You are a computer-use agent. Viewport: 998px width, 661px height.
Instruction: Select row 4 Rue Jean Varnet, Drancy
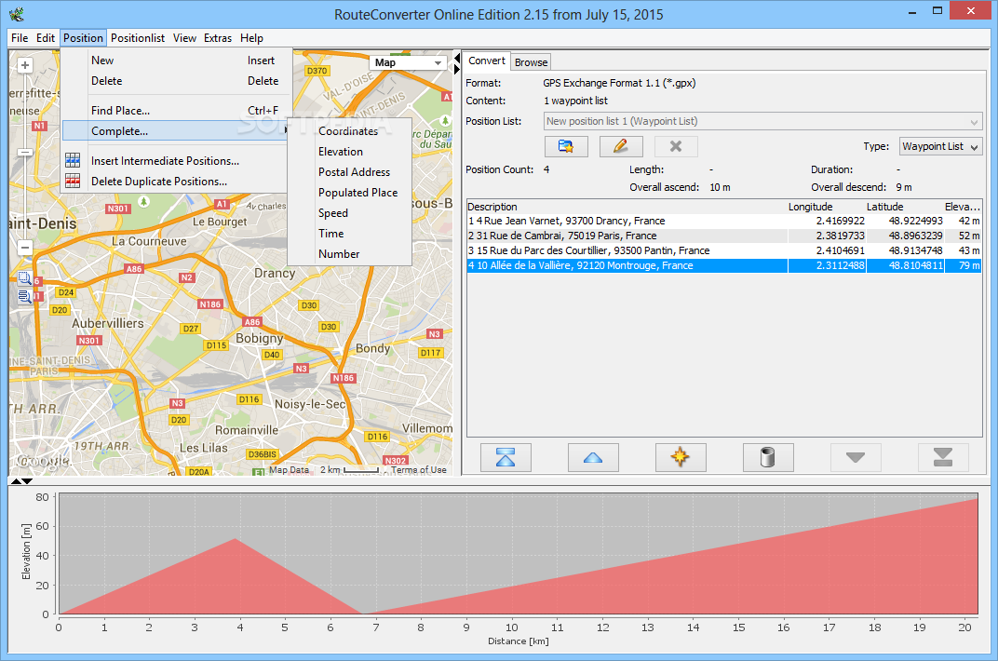pyautogui.click(x=723, y=221)
